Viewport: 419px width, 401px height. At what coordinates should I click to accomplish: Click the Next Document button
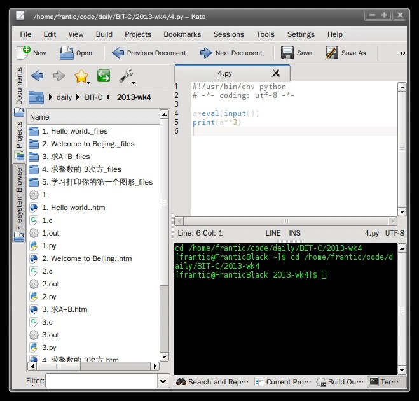[231, 53]
